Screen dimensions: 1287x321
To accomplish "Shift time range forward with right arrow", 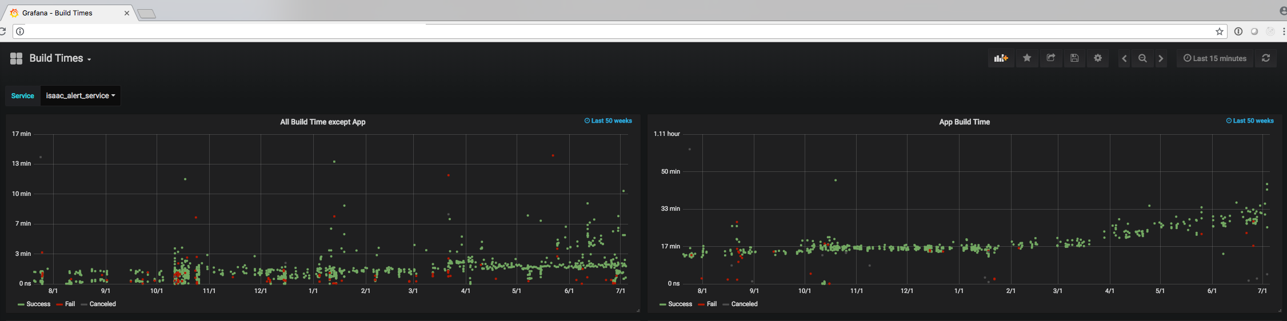I will (1161, 58).
